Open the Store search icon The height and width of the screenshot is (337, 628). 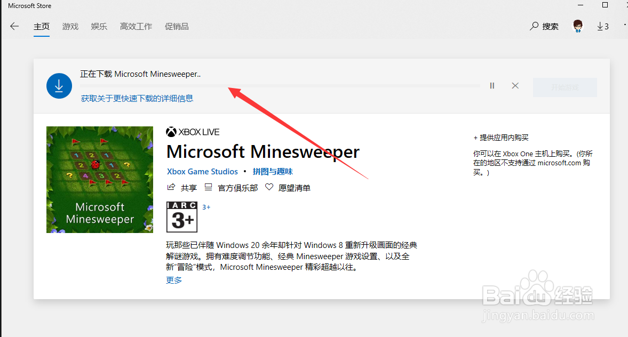pyautogui.click(x=533, y=26)
